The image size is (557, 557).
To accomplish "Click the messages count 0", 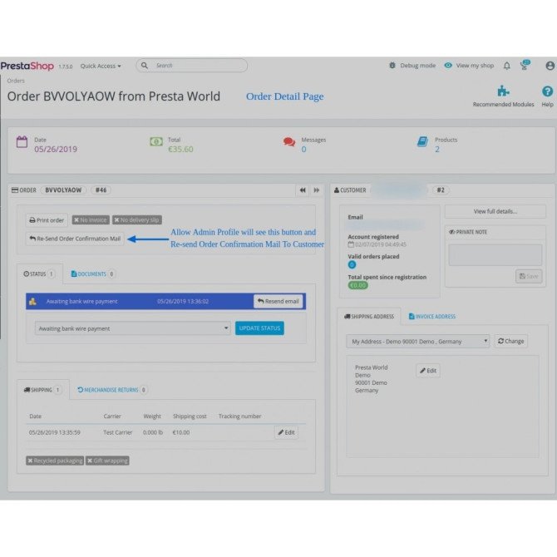I will pyautogui.click(x=303, y=149).
